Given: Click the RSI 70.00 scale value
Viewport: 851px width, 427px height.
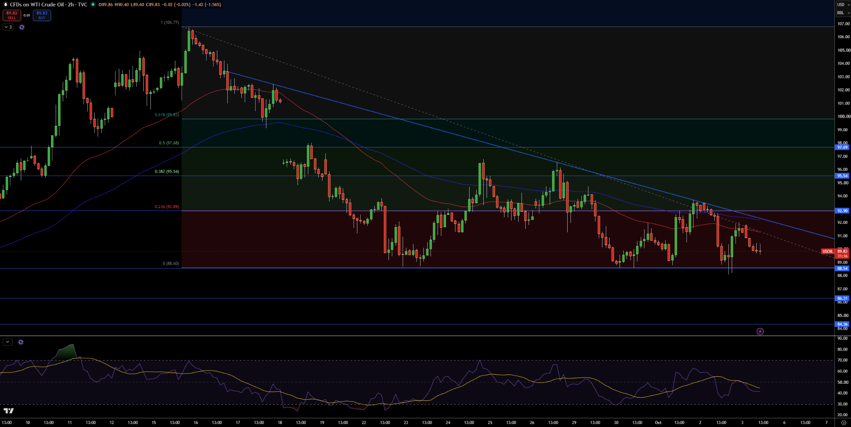Looking at the screenshot, I should (x=843, y=361).
